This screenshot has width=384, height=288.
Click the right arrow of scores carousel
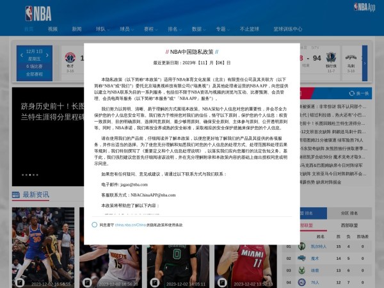tap(365, 62)
